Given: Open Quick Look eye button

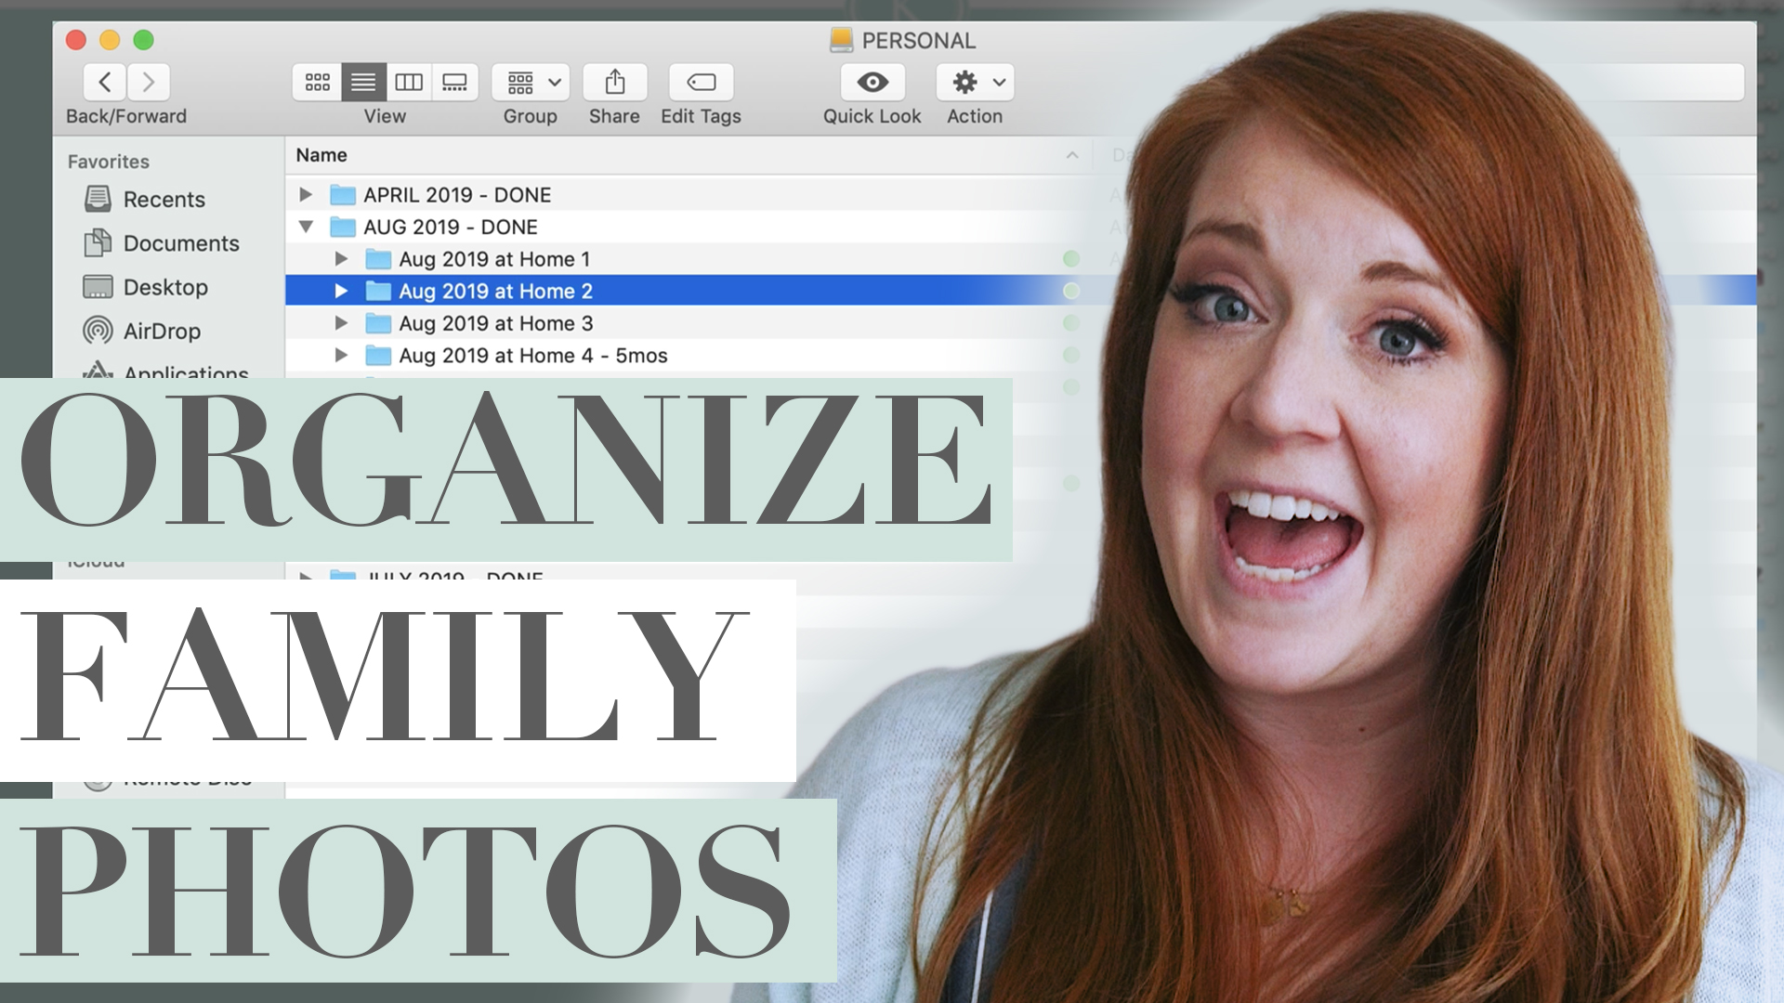Looking at the screenshot, I should [x=872, y=82].
